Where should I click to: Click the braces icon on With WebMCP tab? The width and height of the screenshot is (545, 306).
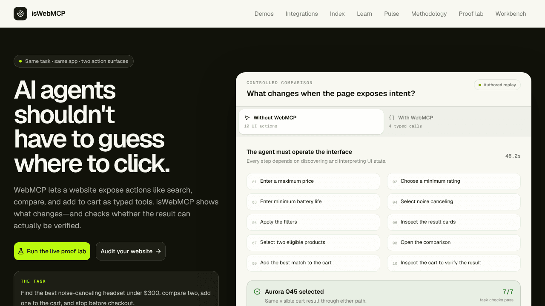point(392,118)
